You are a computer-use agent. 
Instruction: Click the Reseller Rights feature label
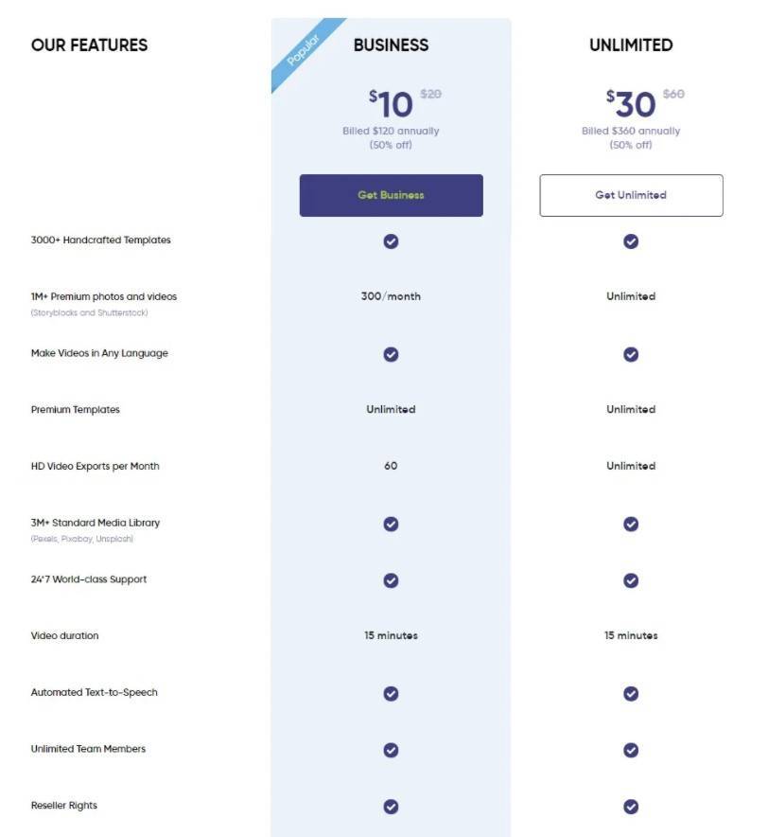[64, 806]
